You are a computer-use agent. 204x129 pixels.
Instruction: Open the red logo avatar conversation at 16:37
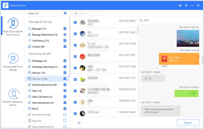coord(82,57)
